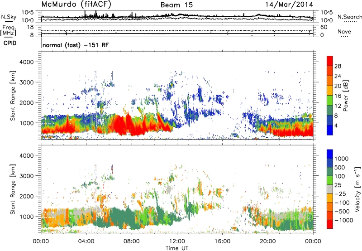Click the blue top segment of Velocity colorbar
This screenshot has width=362, height=251.
[330, 154]
